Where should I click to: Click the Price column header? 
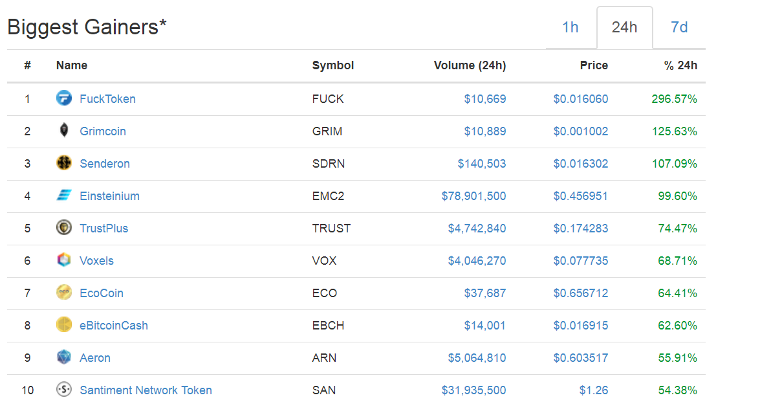tap(594, 65)
